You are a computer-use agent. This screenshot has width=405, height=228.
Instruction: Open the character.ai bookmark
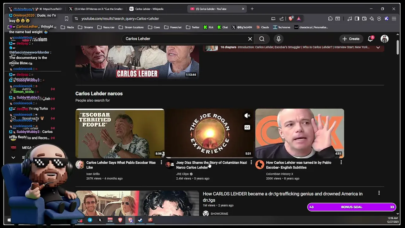point(311,27)
